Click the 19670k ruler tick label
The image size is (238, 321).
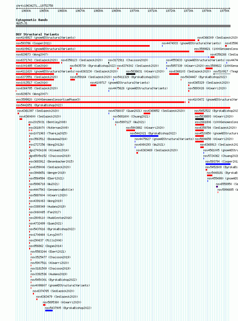(x=80, y=11)
